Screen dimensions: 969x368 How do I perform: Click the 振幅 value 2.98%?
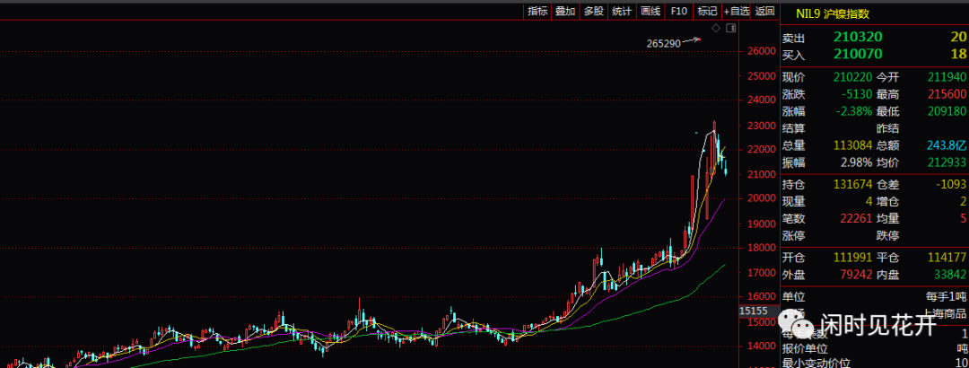856,162
